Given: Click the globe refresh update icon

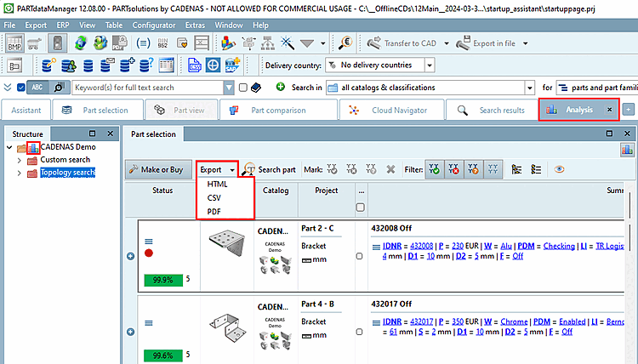Looking at the screenshot, I should click(x=81, y=43).
